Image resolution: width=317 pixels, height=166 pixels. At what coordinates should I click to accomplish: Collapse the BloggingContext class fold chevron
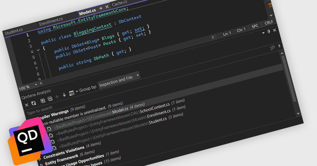coord(38,50)
